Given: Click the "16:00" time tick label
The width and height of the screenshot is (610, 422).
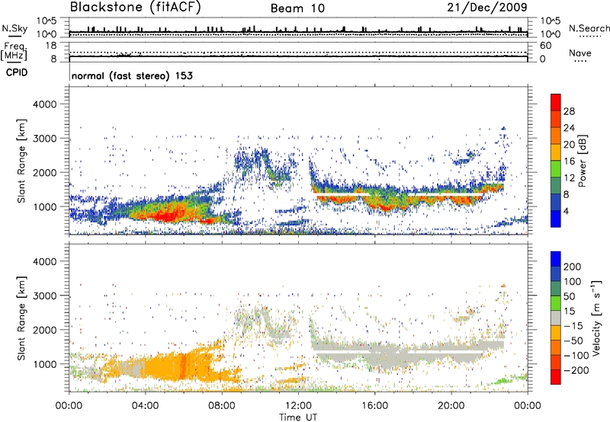Looking at the screenshot, I should pyautogui.click(x=374, y=406).
